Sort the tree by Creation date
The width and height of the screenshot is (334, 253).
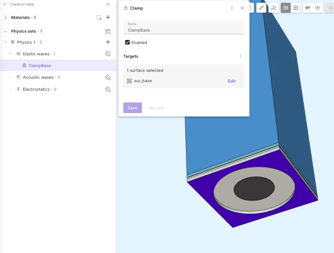(x=22, y=4)
